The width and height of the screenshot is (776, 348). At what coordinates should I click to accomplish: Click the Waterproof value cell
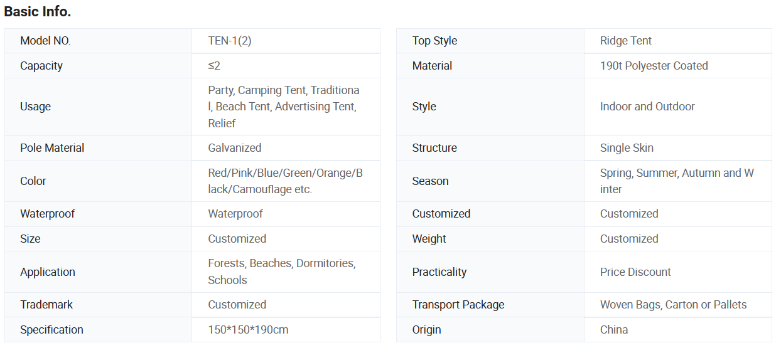click(235, 214)
